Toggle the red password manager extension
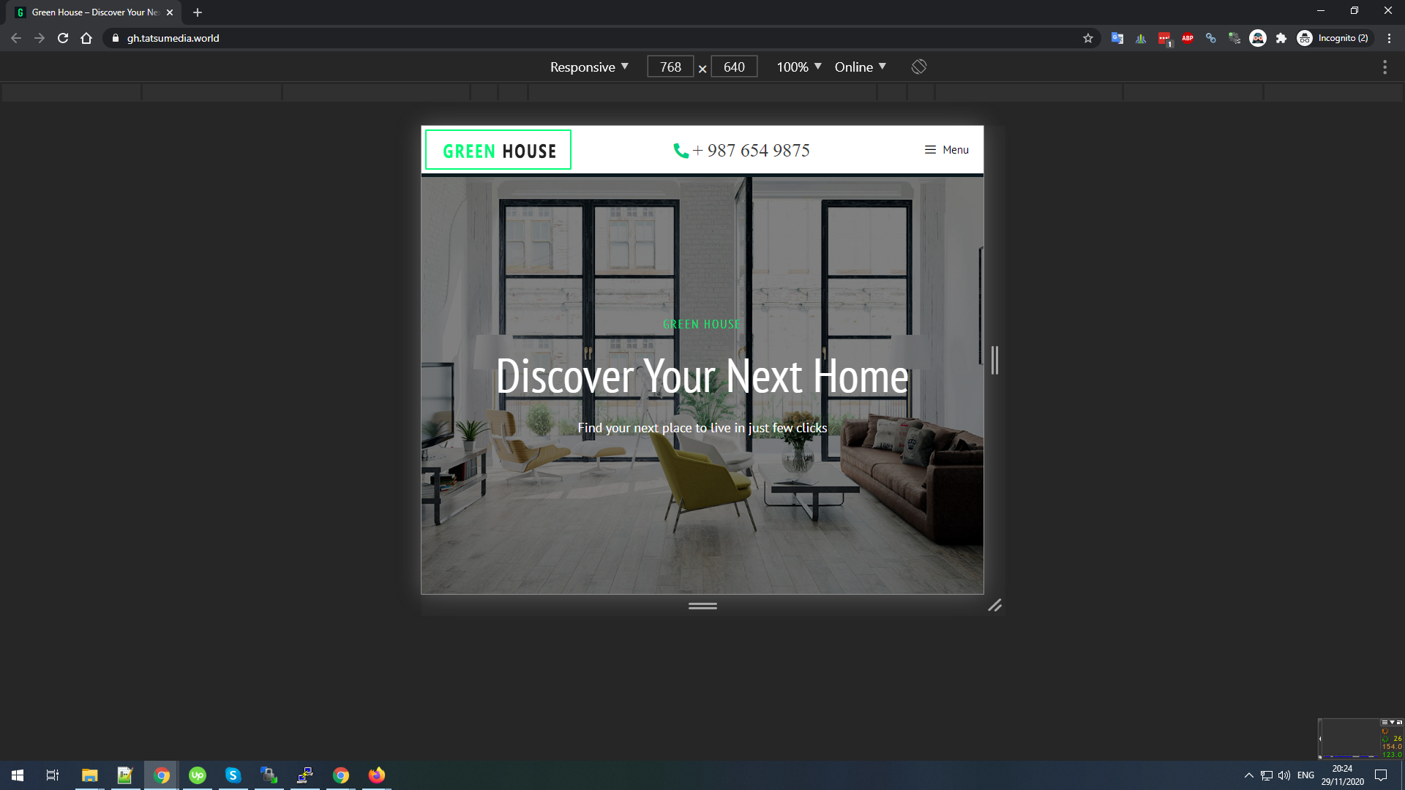 pyautogui.click(x=1164, y=38)
